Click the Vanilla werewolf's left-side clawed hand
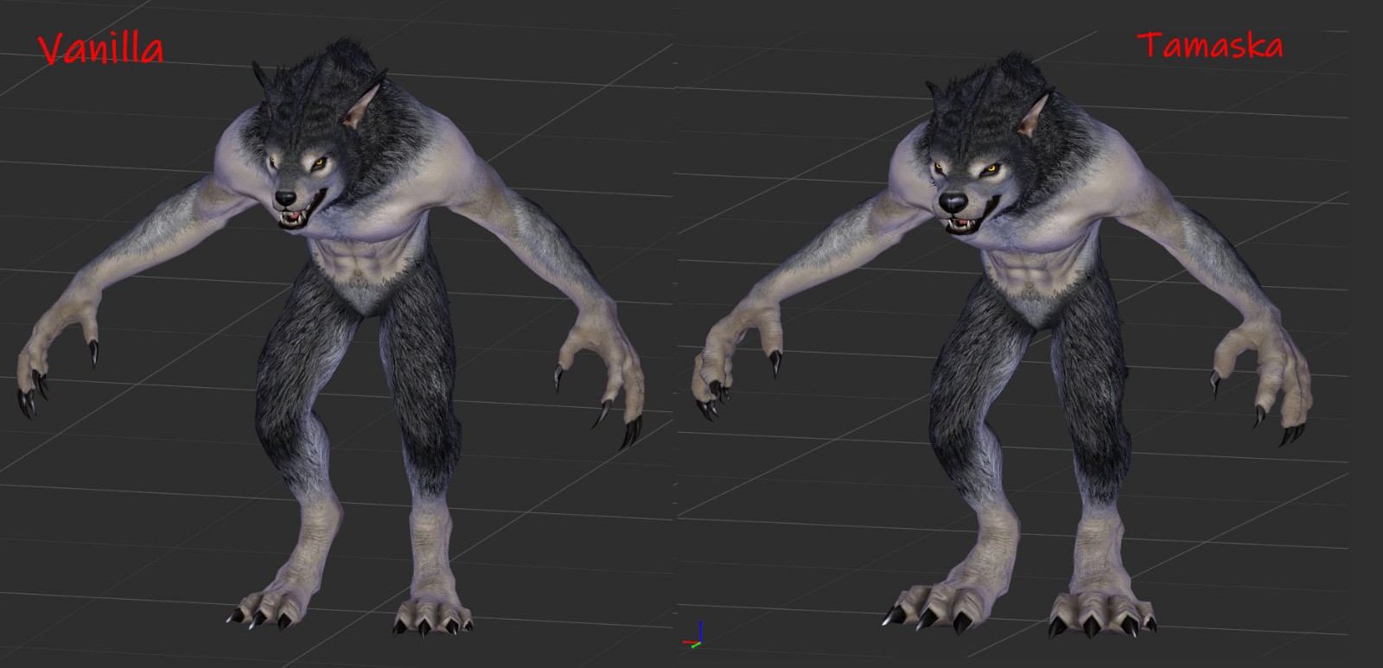Screen dimensions: 1383x668 pyautogui.click(x=52, y=363)
